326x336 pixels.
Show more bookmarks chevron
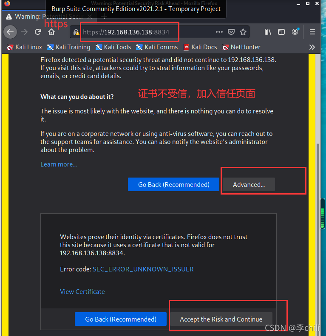tap(312, 47)
